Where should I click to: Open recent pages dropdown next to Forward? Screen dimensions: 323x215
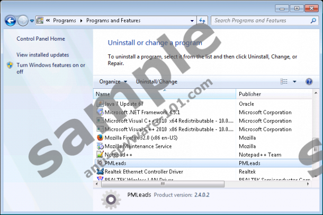tap(32, 21)
